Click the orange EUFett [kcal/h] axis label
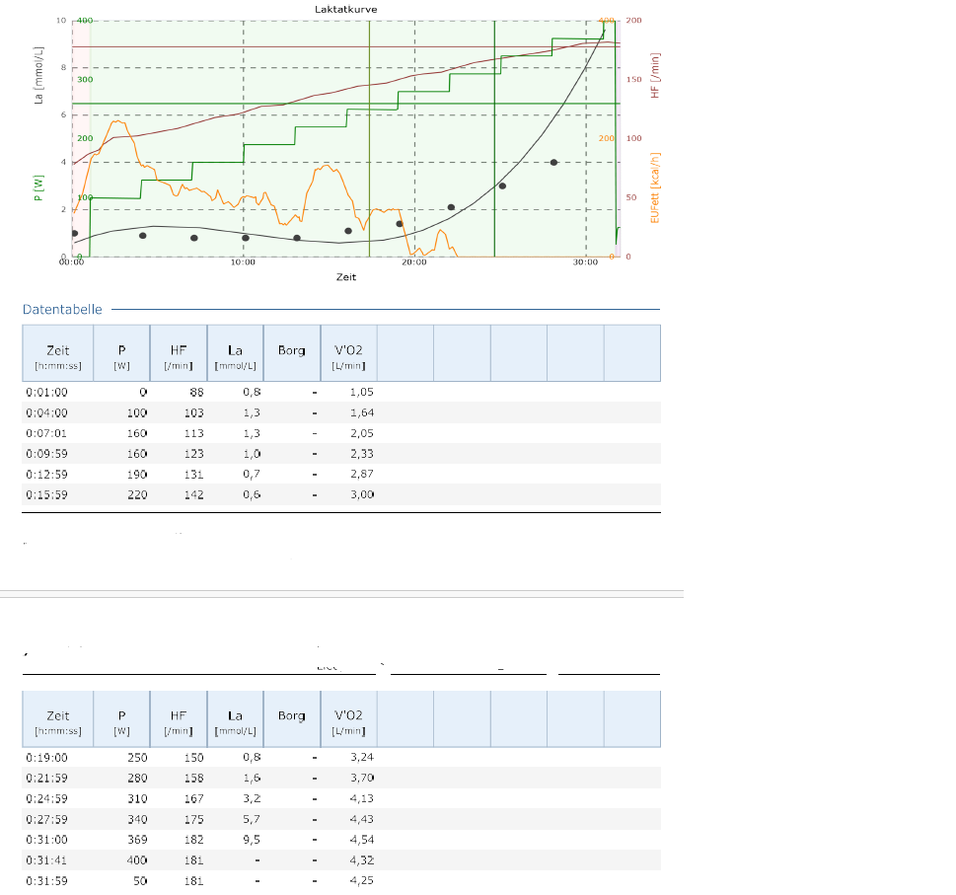Viewport: 956px width, 895px height. point(654,187)
